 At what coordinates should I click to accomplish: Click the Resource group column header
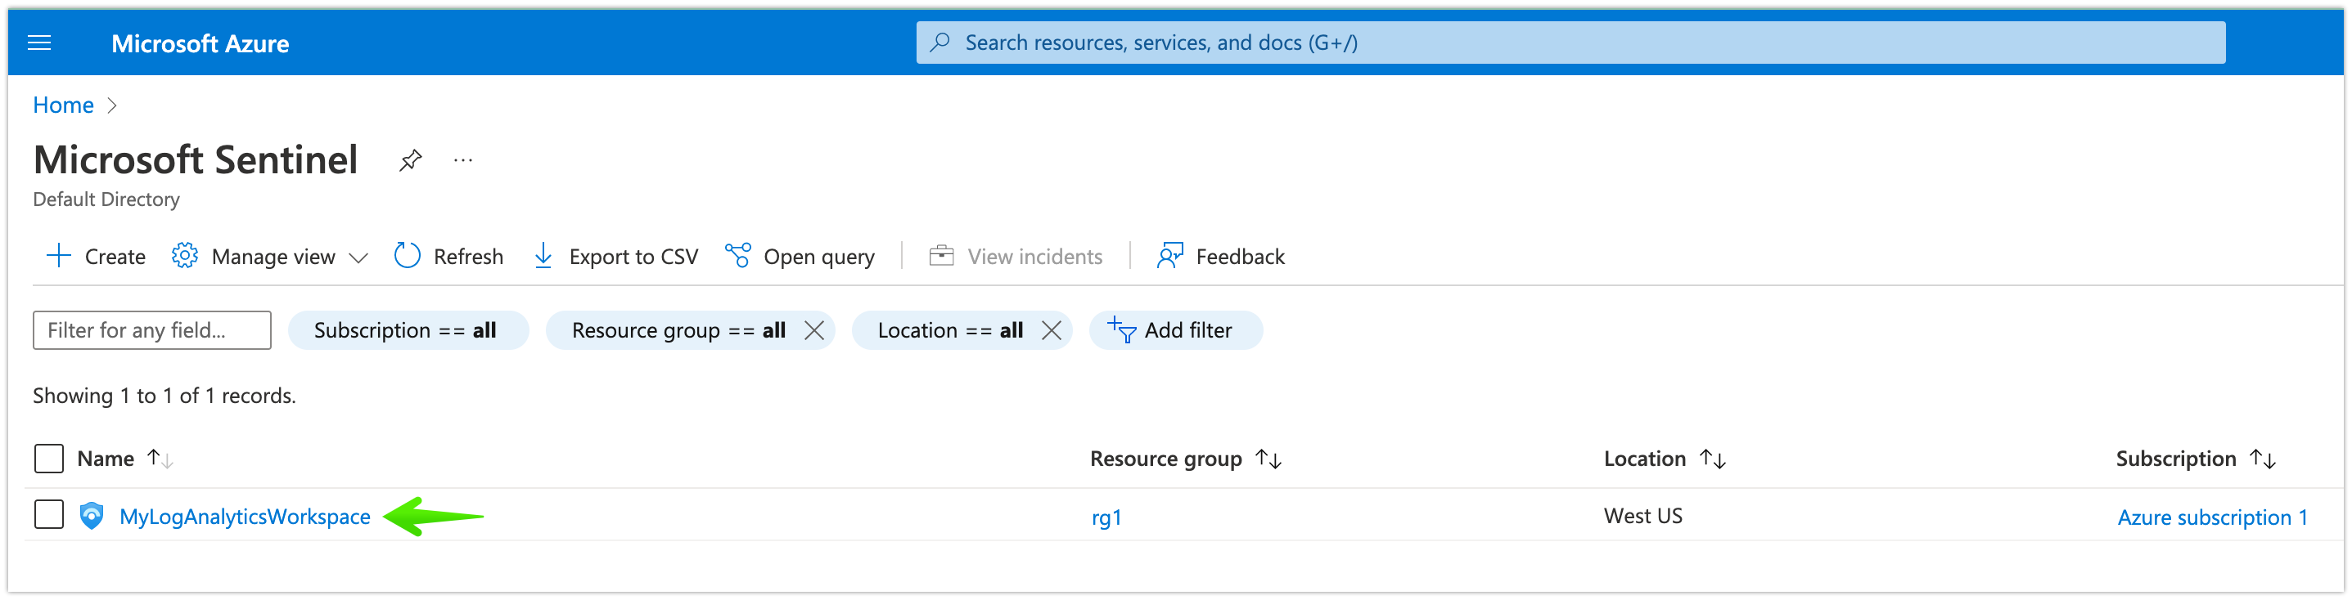click(1166, 459)
